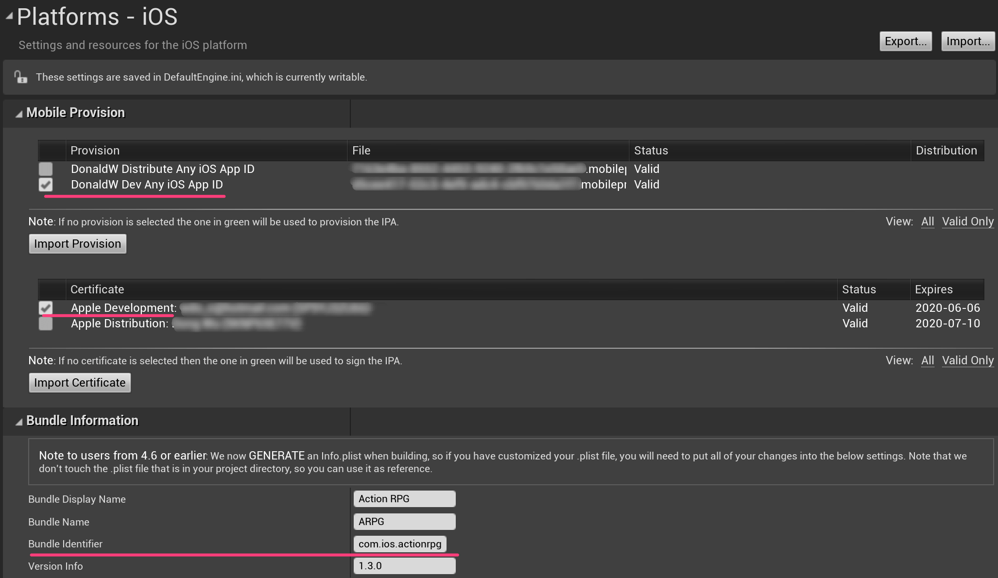998x578 pixels.
Task: Collapse the Bundle Information section
Action: pyautogui.click(x=19, y=422)
